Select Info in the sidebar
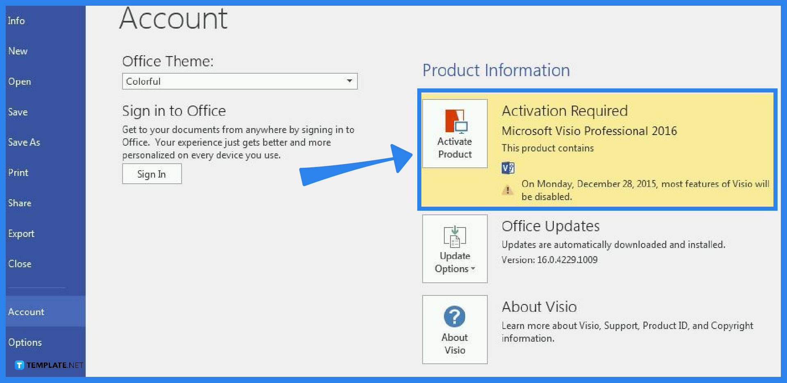Image resolution: width=787 pixels, height=383 pixels. (16, 20)
